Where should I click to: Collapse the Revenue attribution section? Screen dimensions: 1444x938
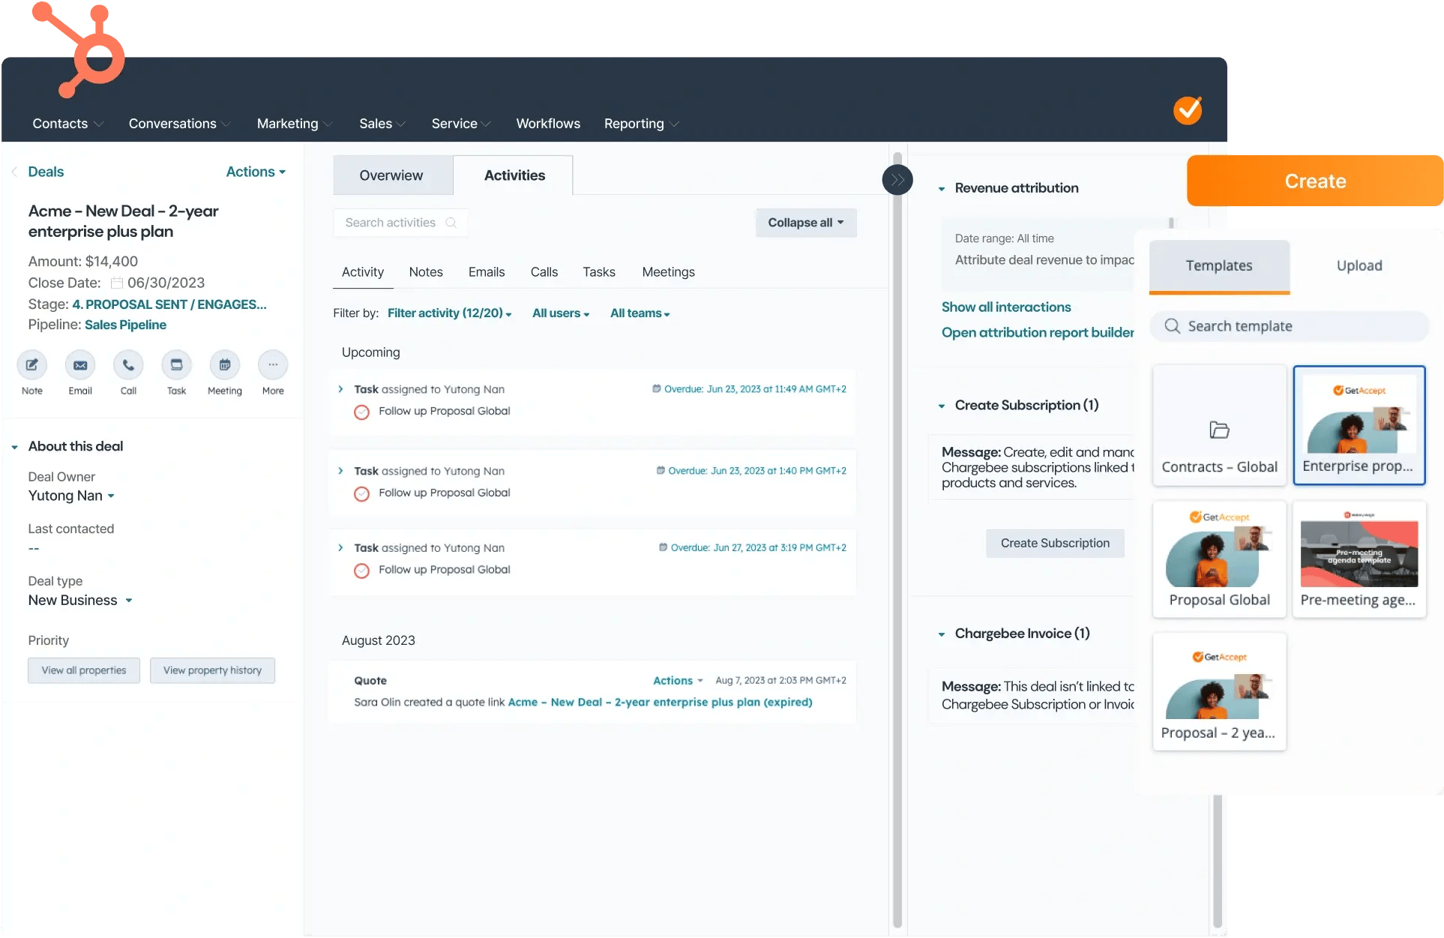click(x=942, y=189)
